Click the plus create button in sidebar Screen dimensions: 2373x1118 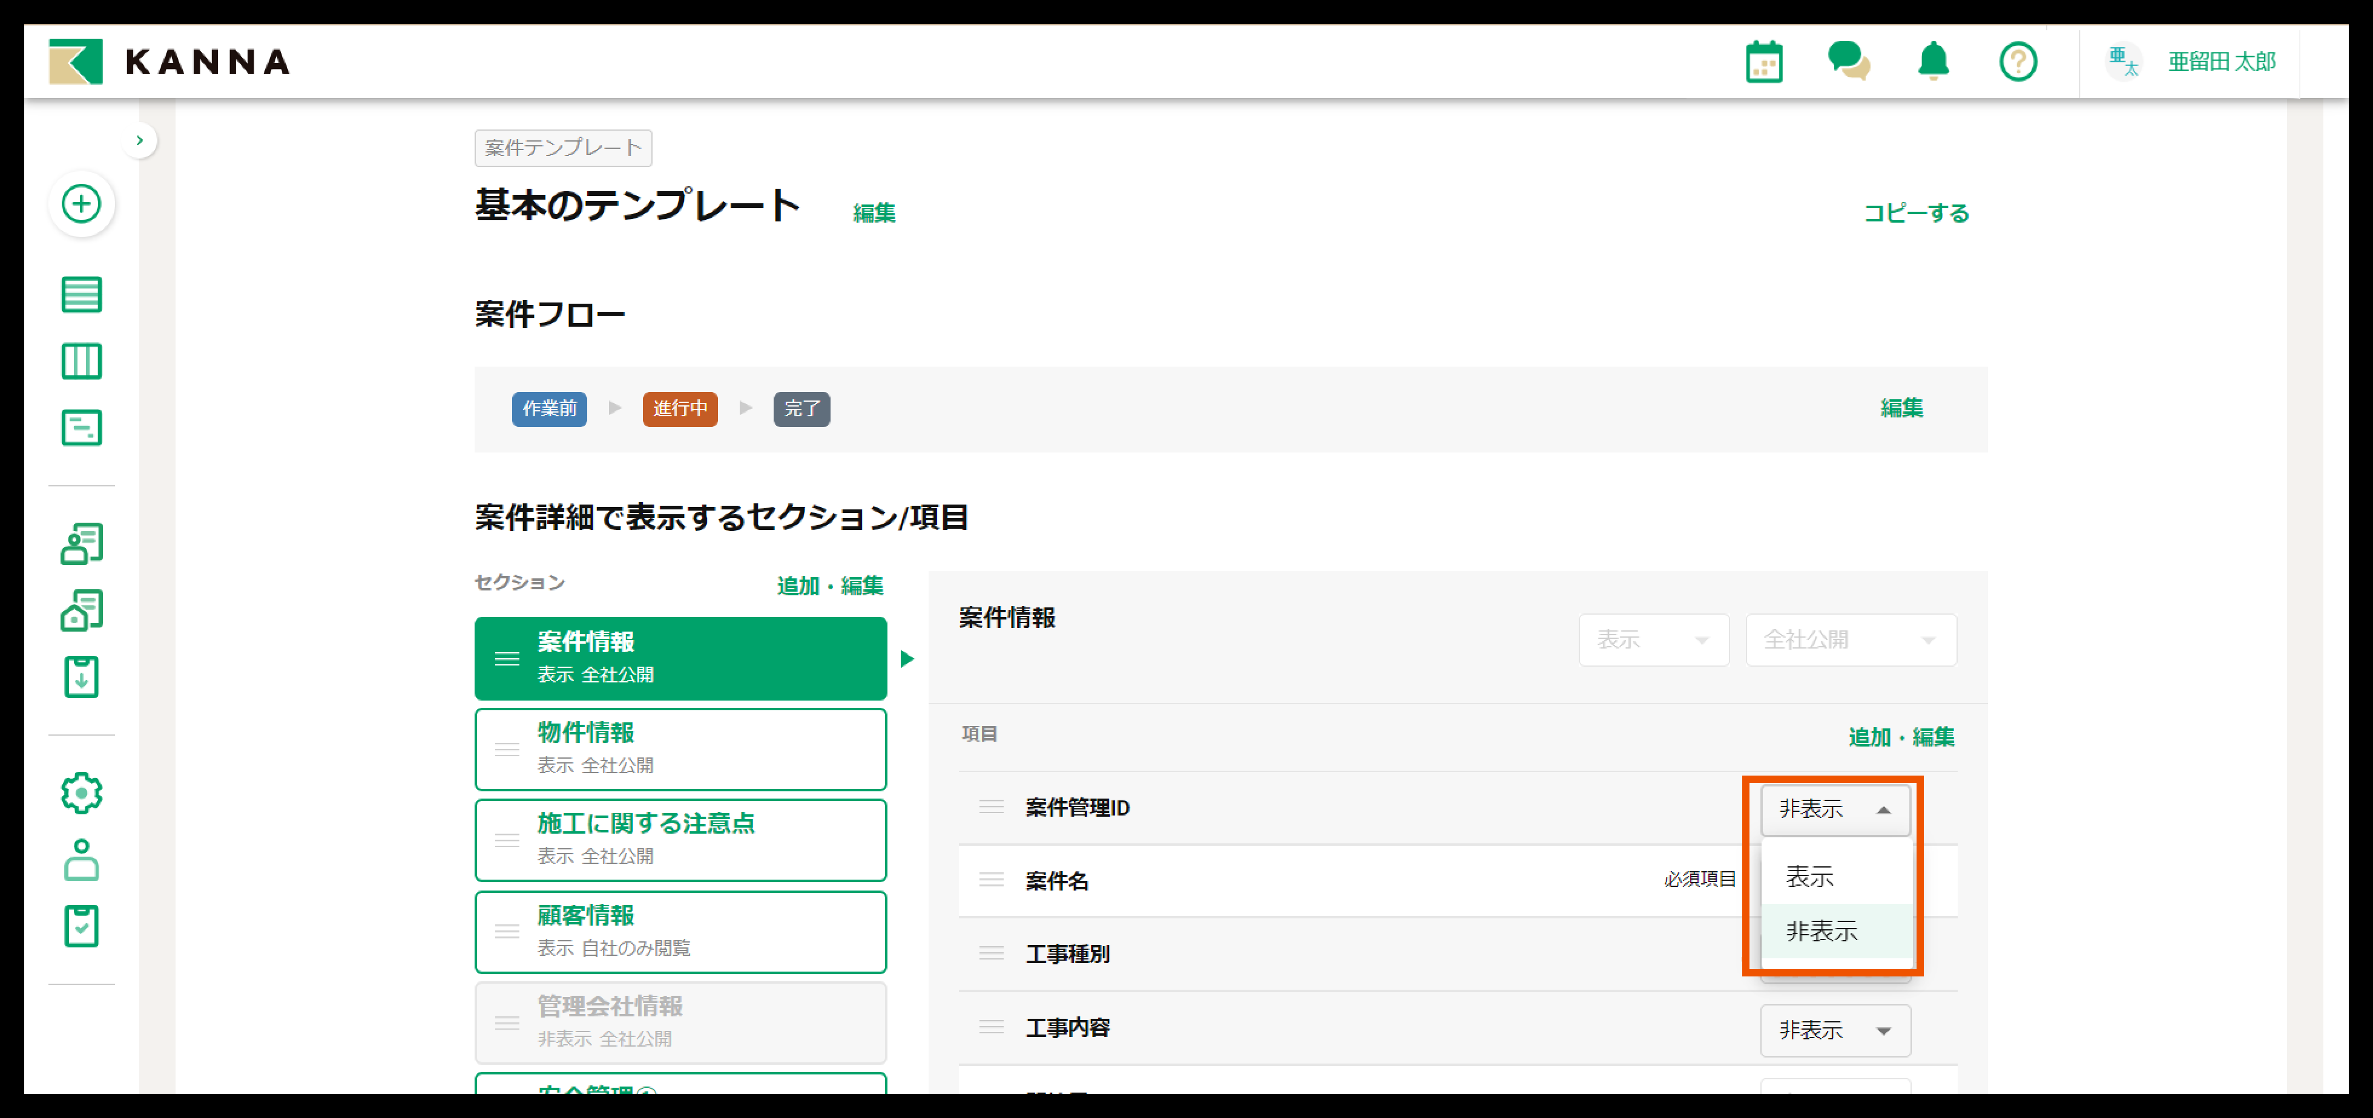(x=81, y=203)
